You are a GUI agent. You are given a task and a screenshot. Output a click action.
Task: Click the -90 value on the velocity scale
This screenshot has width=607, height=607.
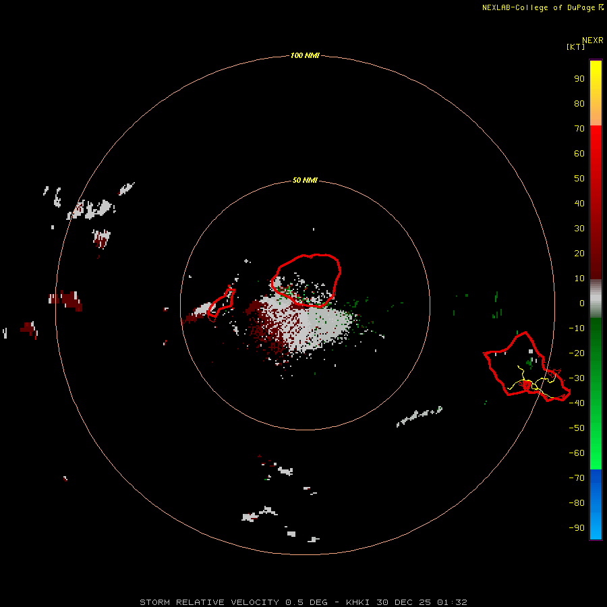pos(577,527)
